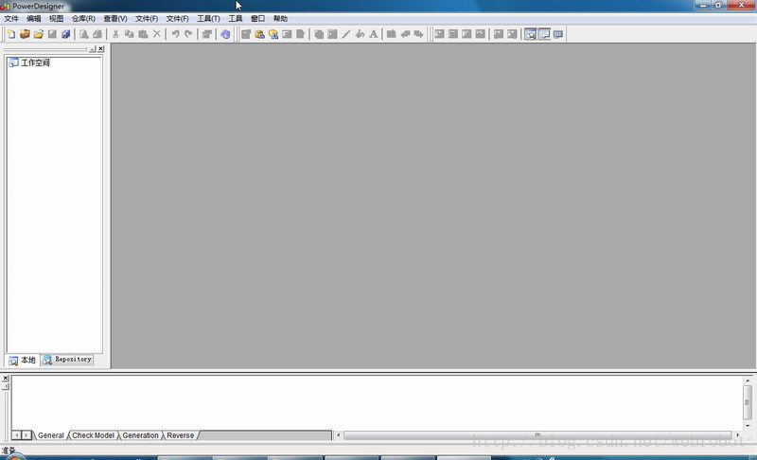Viewport: 757px width, 460px height.
Task: Click the New Model toolbar icon
Action: tap(11, 34)
